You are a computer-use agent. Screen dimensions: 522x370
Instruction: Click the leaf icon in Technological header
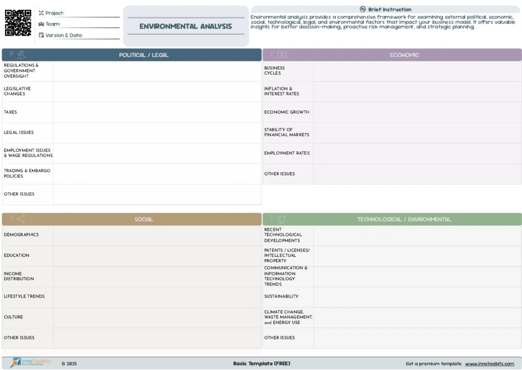281,219
